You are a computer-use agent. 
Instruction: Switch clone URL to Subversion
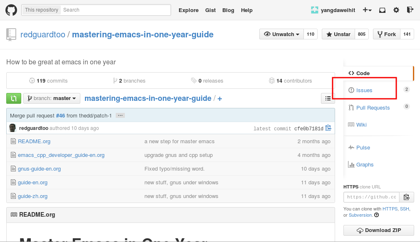pos(360,215)
